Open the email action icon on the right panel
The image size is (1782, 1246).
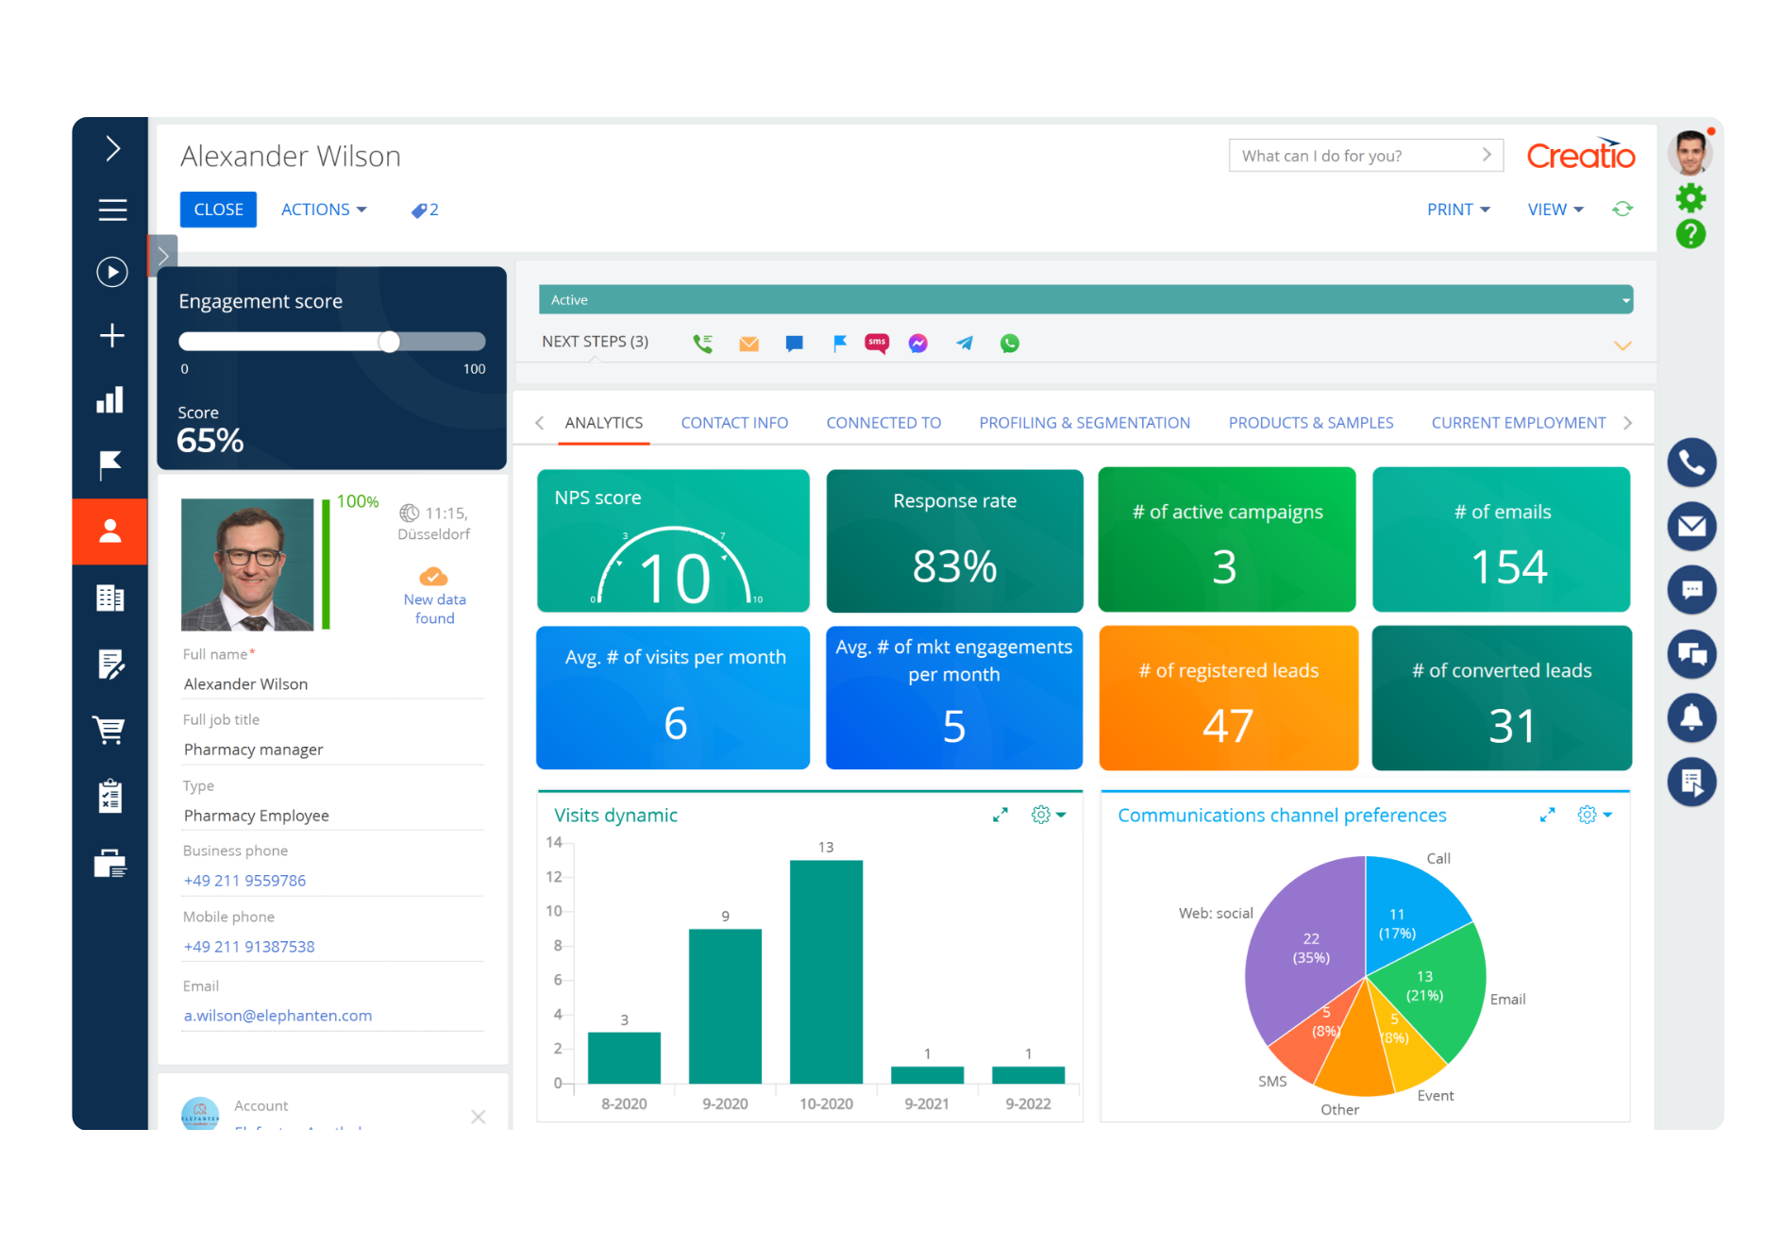click(x=1691, y=527)
